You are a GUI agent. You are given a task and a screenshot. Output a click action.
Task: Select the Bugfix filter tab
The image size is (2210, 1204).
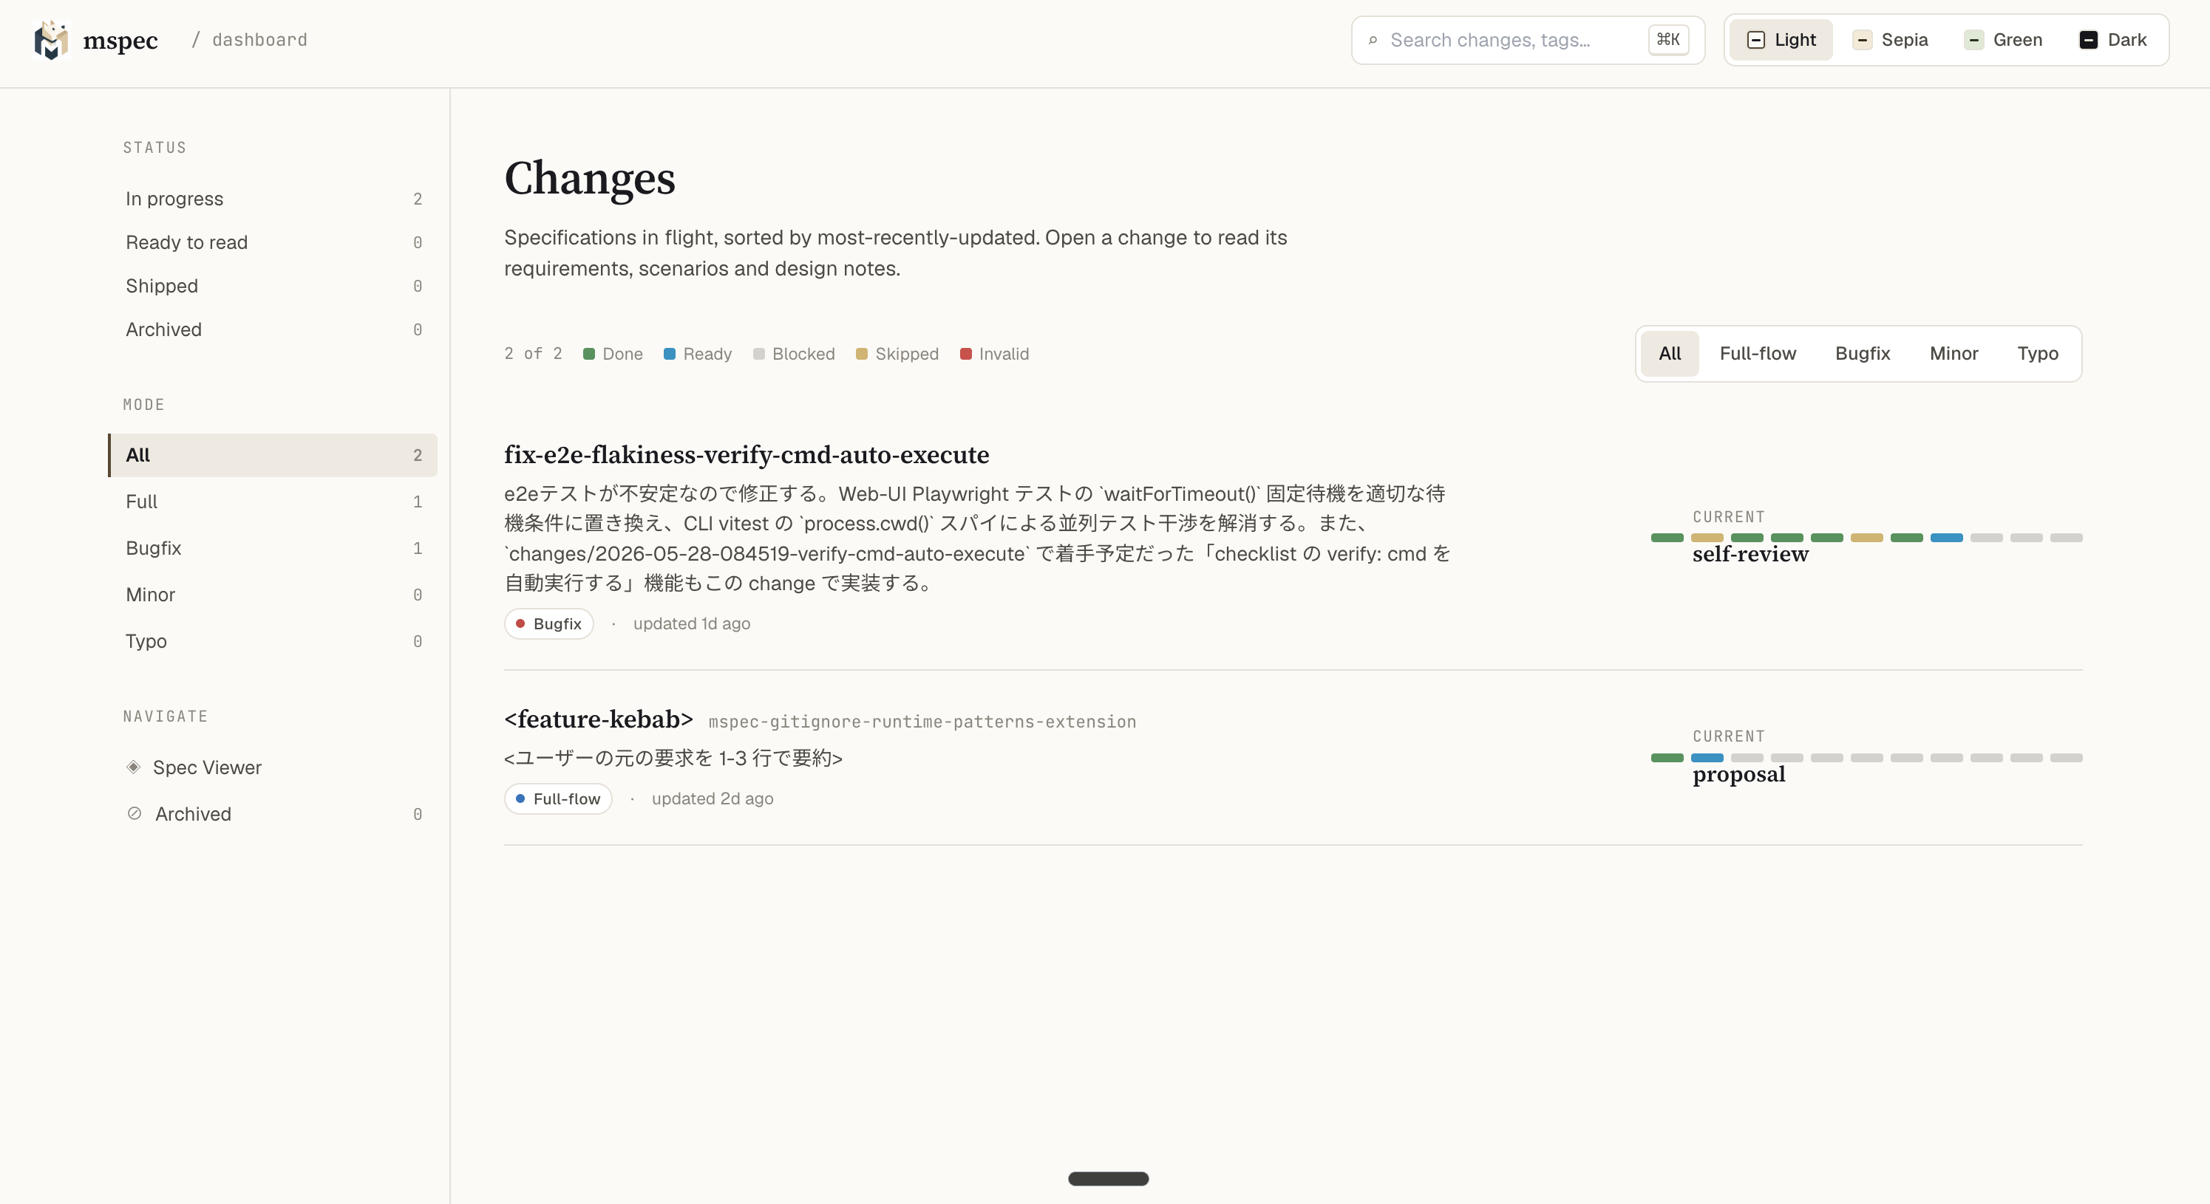pos(1863,353)
